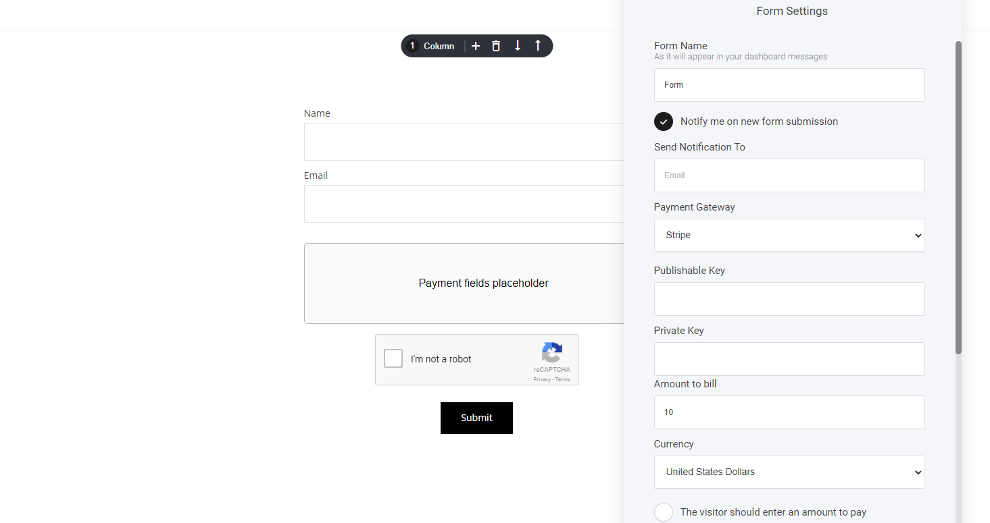
Task: Open the reCAPTCHA Terms link
Action: pos(563,380)
